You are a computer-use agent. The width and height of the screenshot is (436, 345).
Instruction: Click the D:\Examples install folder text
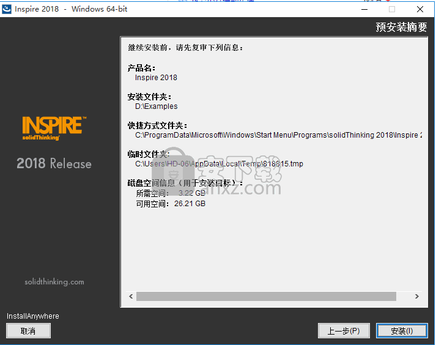click(157, 106)
